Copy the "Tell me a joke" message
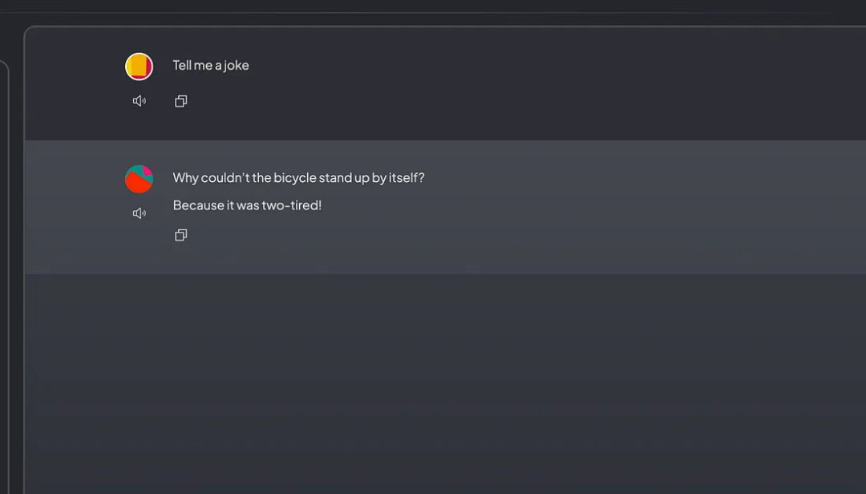Viewport: 866px width, 494px height. [x=180, y=101]
